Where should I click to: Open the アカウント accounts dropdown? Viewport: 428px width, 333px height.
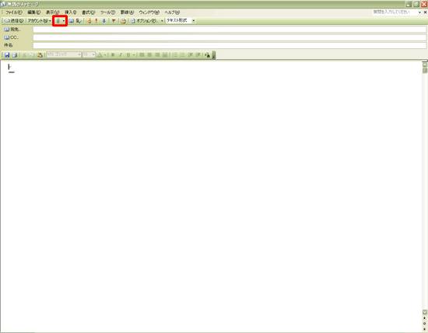40,21
